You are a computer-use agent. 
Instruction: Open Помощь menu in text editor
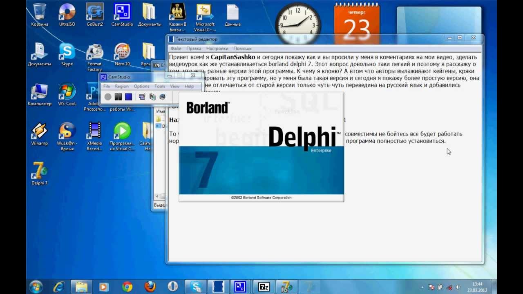point(242,49)
